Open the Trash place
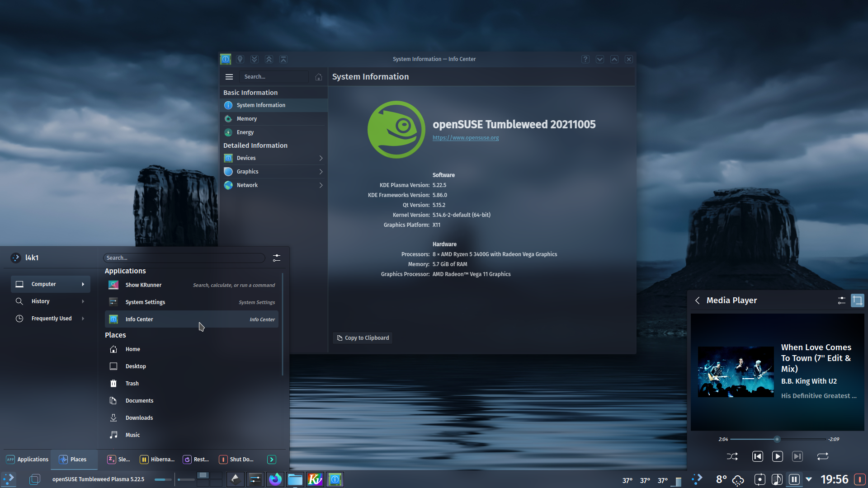Image resolution: width=868 pixels, height=488 pixels. coord(192,384)
